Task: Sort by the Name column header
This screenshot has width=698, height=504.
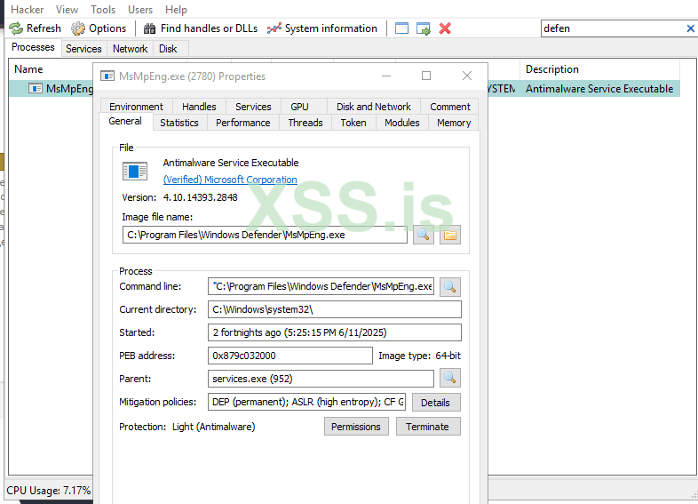Action: coord(28,69)
